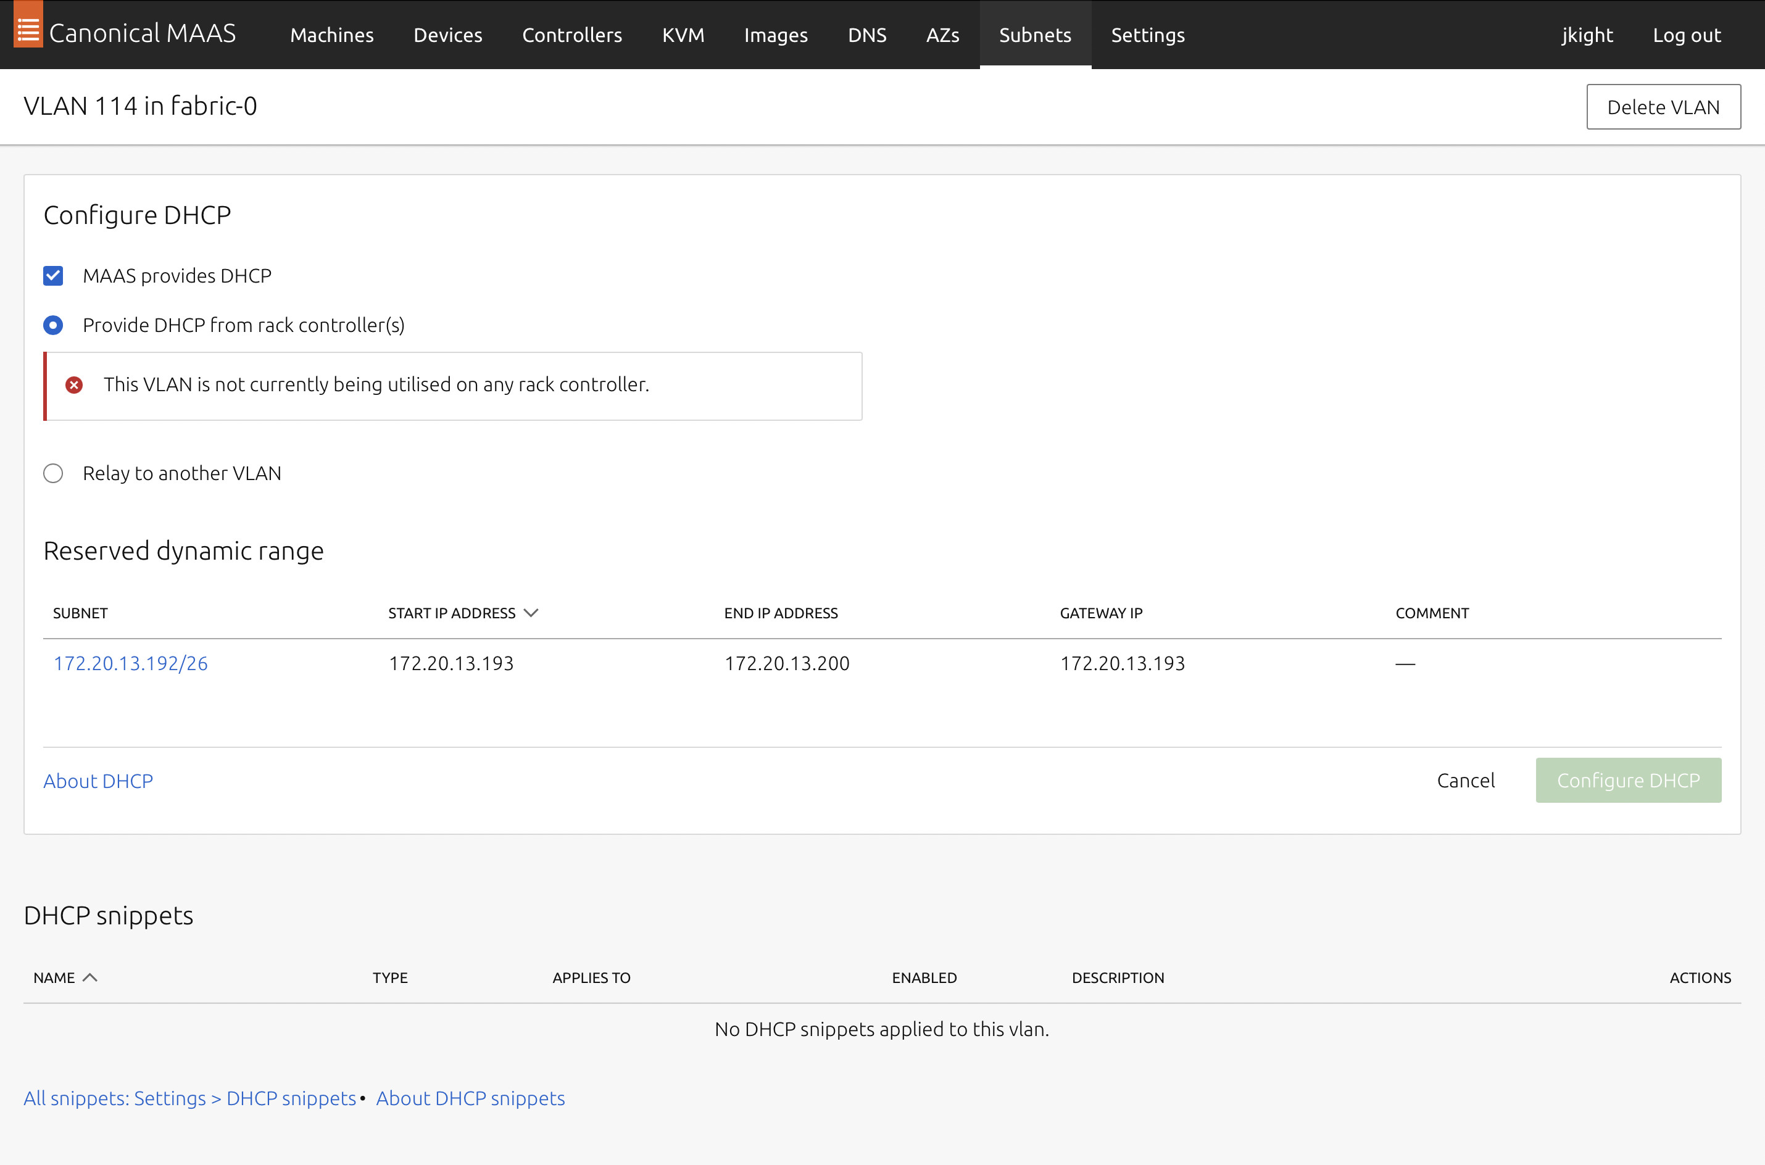Uncheck the MAAS provides DHCP checkbox

coord(52,276)
